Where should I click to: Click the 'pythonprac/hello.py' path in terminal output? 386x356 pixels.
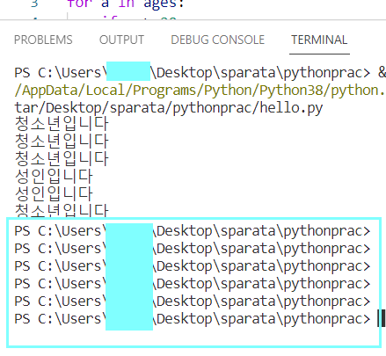coord(247,108)
